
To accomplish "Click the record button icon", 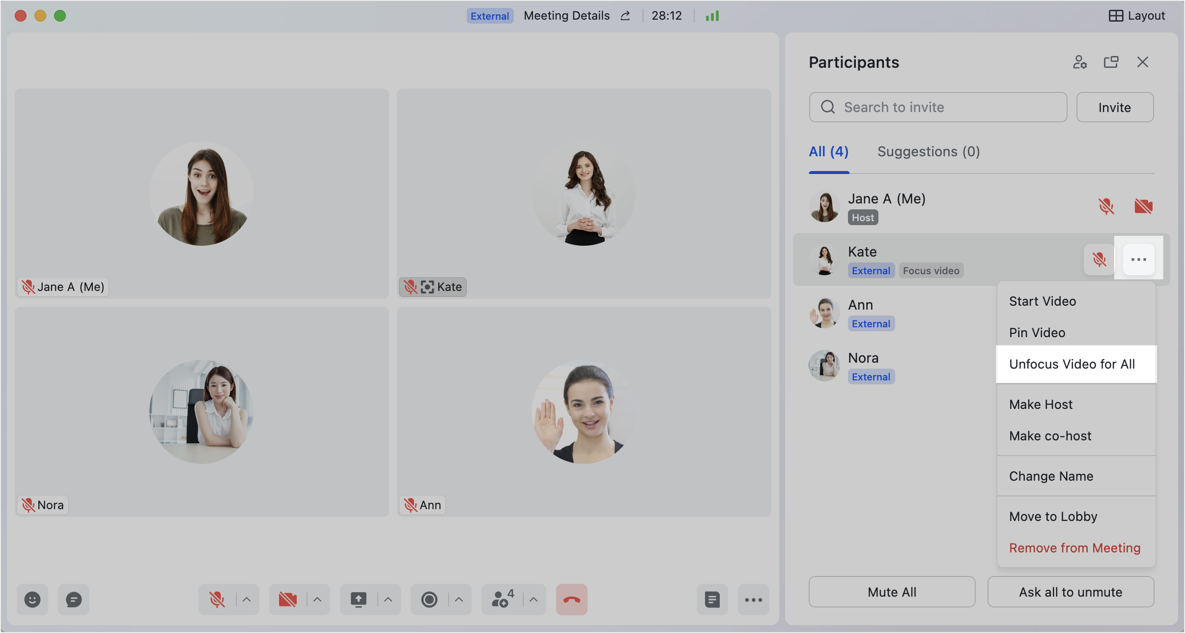I will coord(429,599).
